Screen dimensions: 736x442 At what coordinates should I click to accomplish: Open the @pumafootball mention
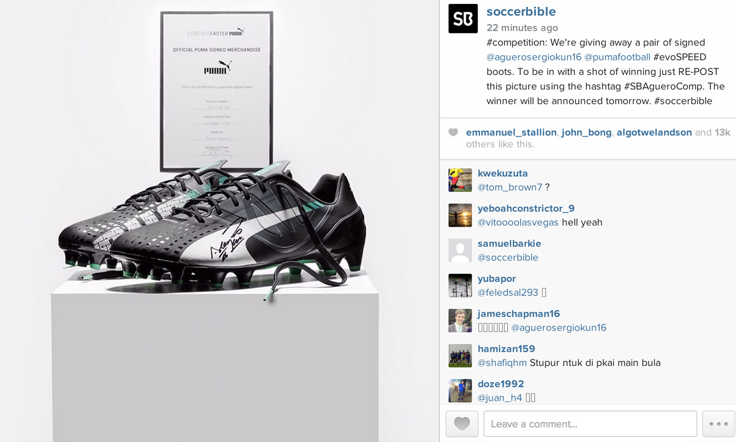pos(617,57)
